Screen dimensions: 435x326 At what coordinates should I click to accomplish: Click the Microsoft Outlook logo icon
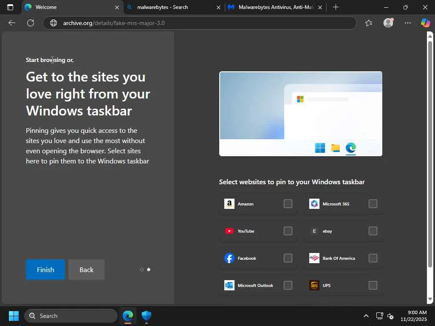pyautogui.click(x=229, y=285)
